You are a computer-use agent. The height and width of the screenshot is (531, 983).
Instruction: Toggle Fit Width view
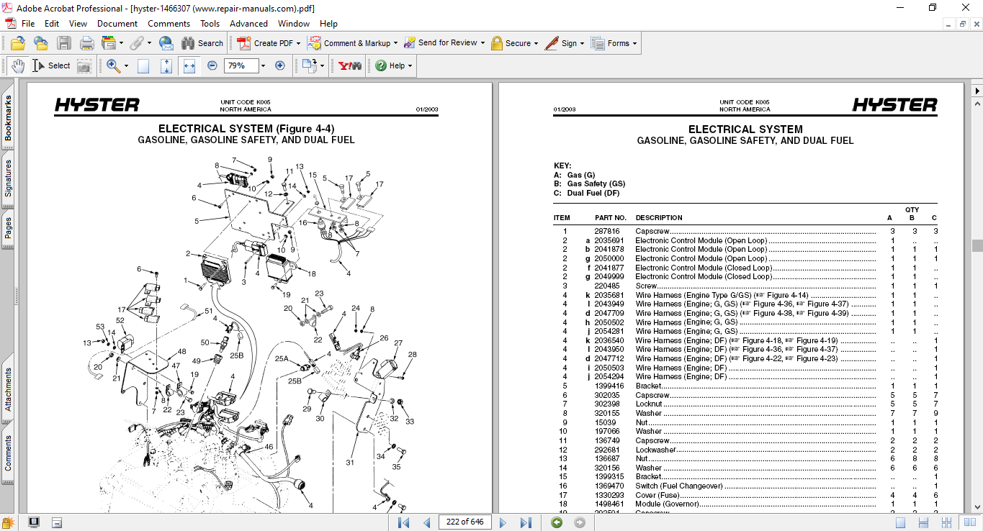189,65
